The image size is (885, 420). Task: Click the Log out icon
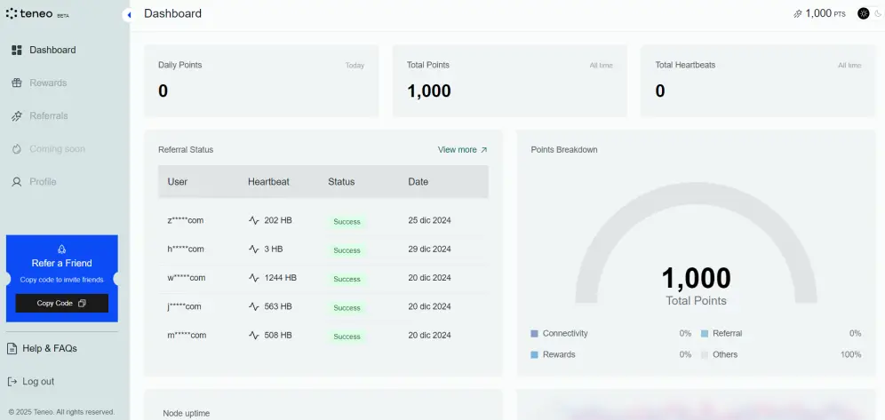[x=12, y=382]
